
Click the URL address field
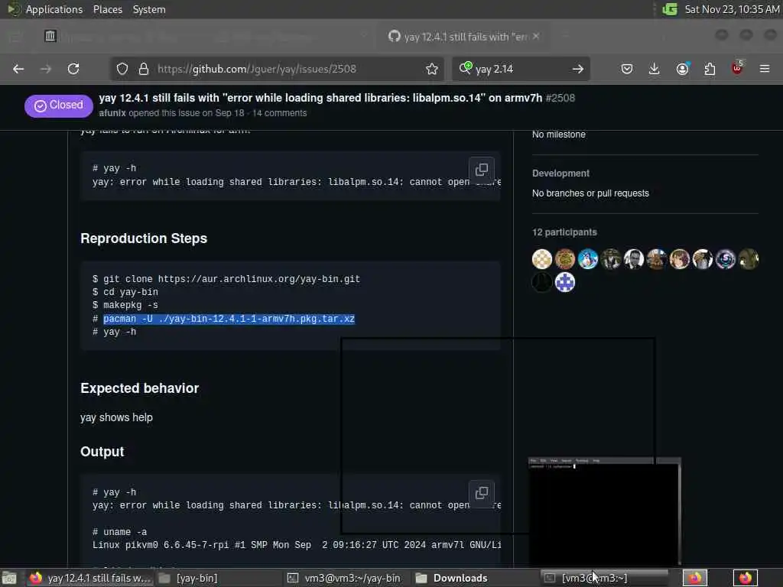(277, 69)
